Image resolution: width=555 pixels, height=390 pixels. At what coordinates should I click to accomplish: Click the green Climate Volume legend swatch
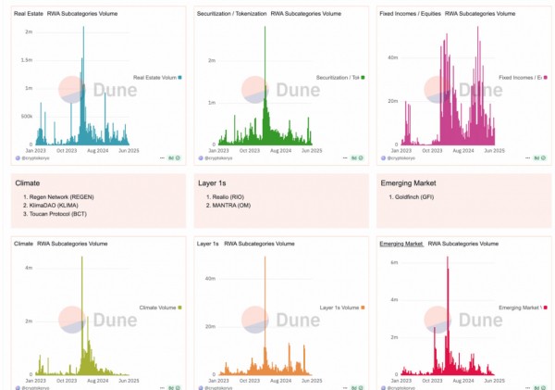click(x=180, y=307)
